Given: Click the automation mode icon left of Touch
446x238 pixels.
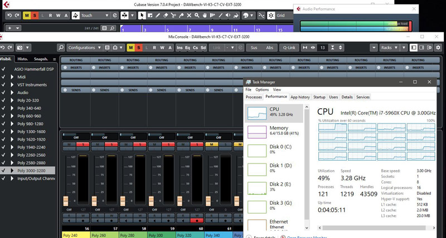Looking at the screenshot, I should pos(75,16).
